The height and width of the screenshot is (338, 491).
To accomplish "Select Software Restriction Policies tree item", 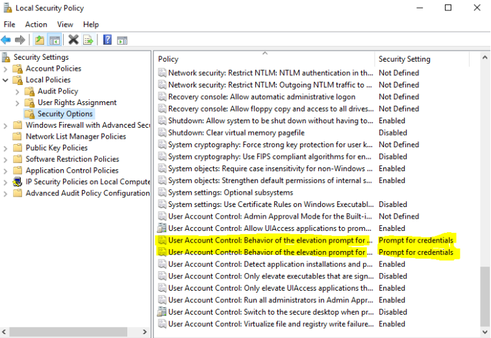I will (72, 159).
